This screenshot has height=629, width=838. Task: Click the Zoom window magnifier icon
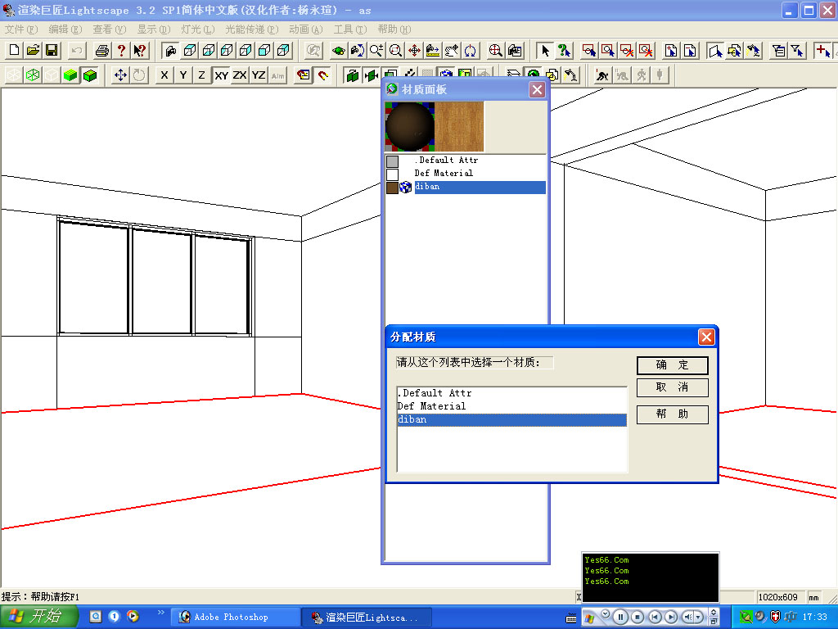(x=395, y=51)
